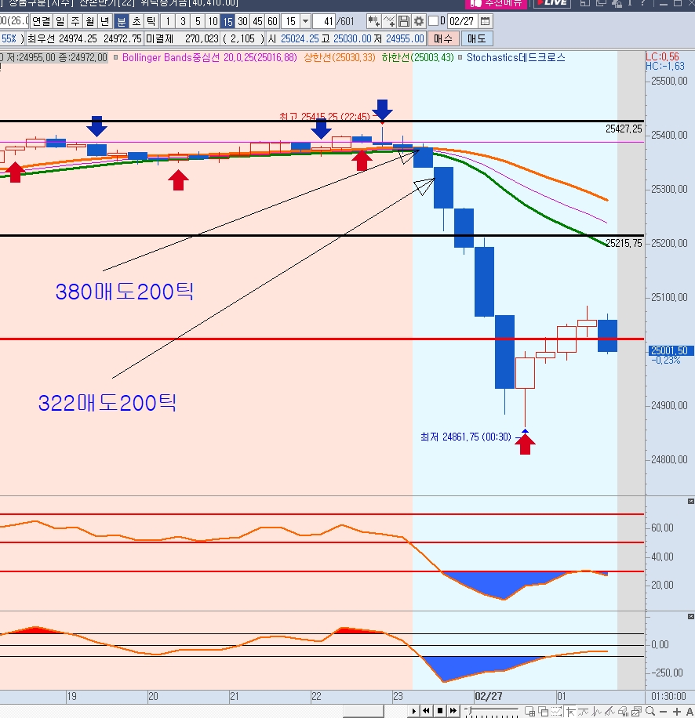Open chart settings gear icon
This screenshot has width=695, height=718.
(419, 21)
